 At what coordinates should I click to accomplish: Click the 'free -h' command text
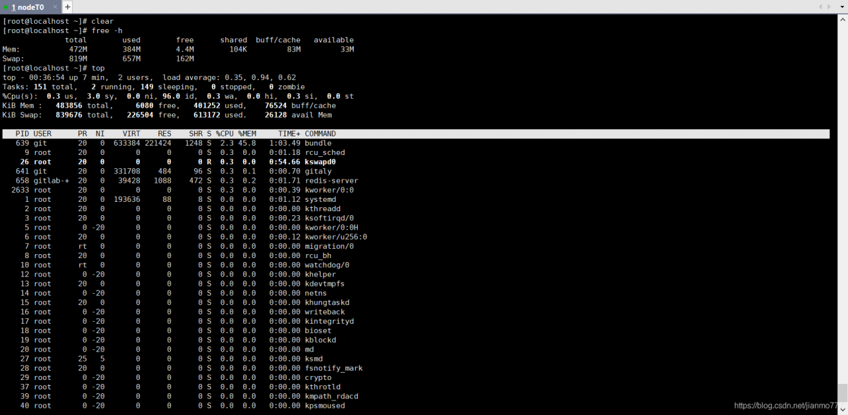107,30
